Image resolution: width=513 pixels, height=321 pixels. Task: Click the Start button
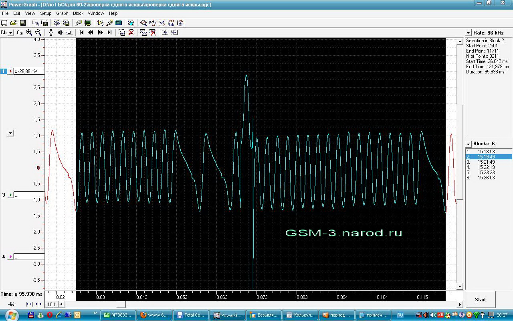(x=480, y=299)
